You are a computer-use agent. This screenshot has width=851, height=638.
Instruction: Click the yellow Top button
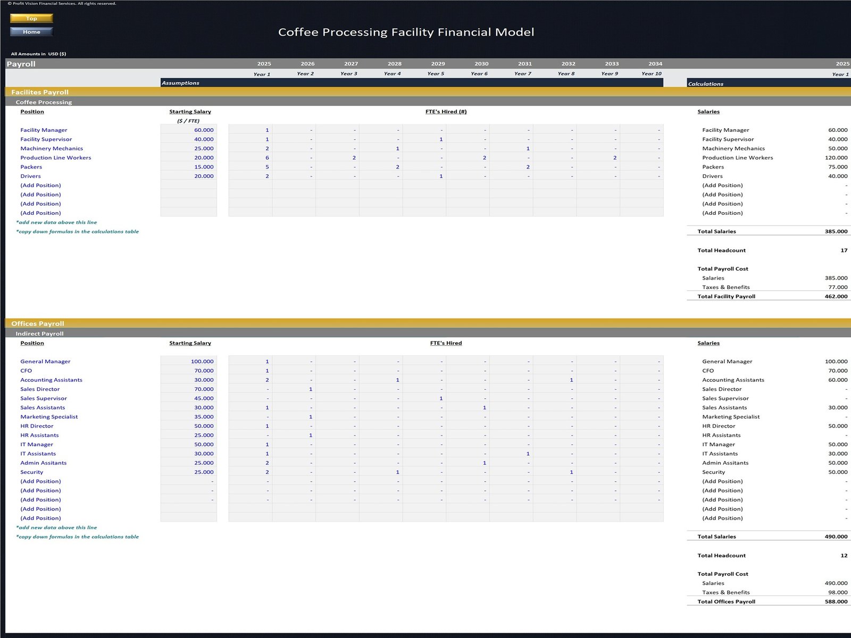pyautogui.click(x=31, y=19)
